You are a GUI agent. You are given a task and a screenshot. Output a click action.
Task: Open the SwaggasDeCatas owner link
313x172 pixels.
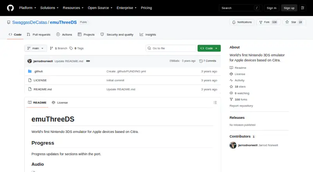30,22
